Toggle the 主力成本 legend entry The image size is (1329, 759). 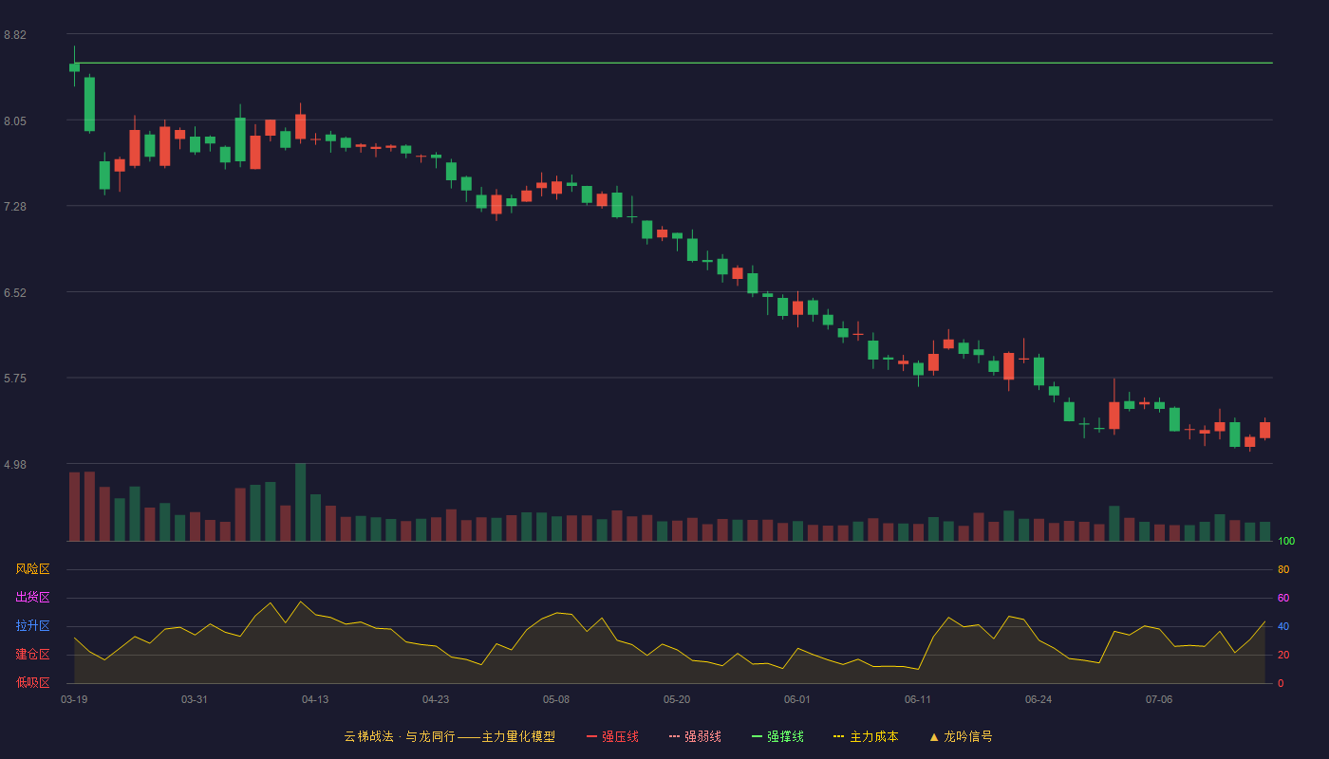tap(866, 736)
